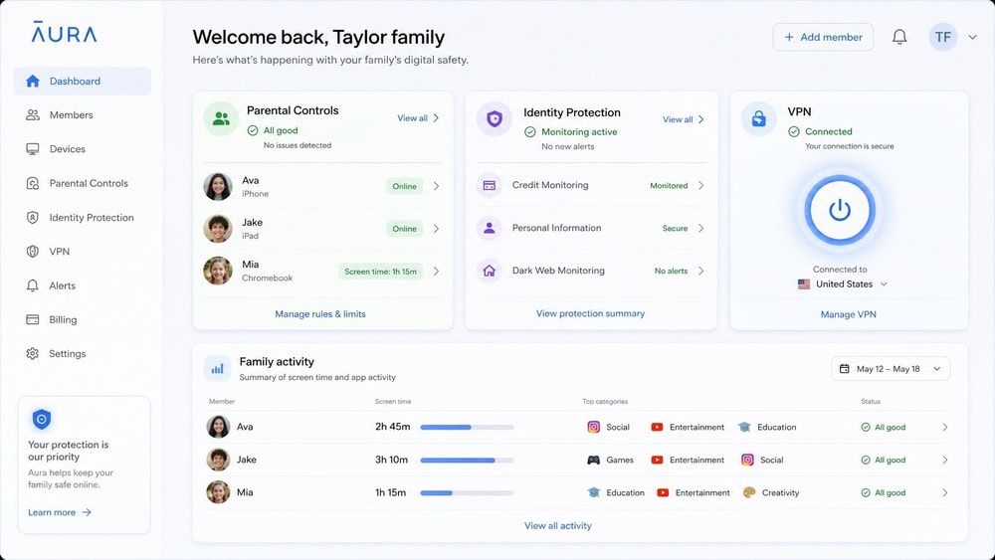Open the notifications bell icon
Image resolution: width=995 pixels, height=560 pixels.
coord(899,37)
